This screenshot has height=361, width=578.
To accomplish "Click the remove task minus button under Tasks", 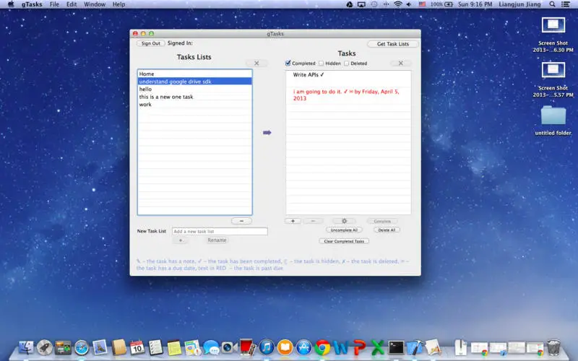I will (x=313, y=221).
